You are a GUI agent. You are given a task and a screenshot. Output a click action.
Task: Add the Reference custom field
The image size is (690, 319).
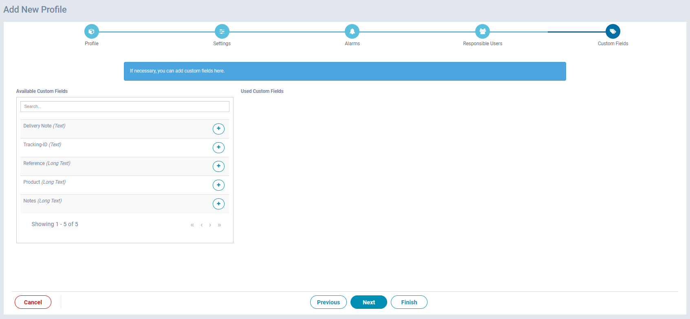pos(218,166)
